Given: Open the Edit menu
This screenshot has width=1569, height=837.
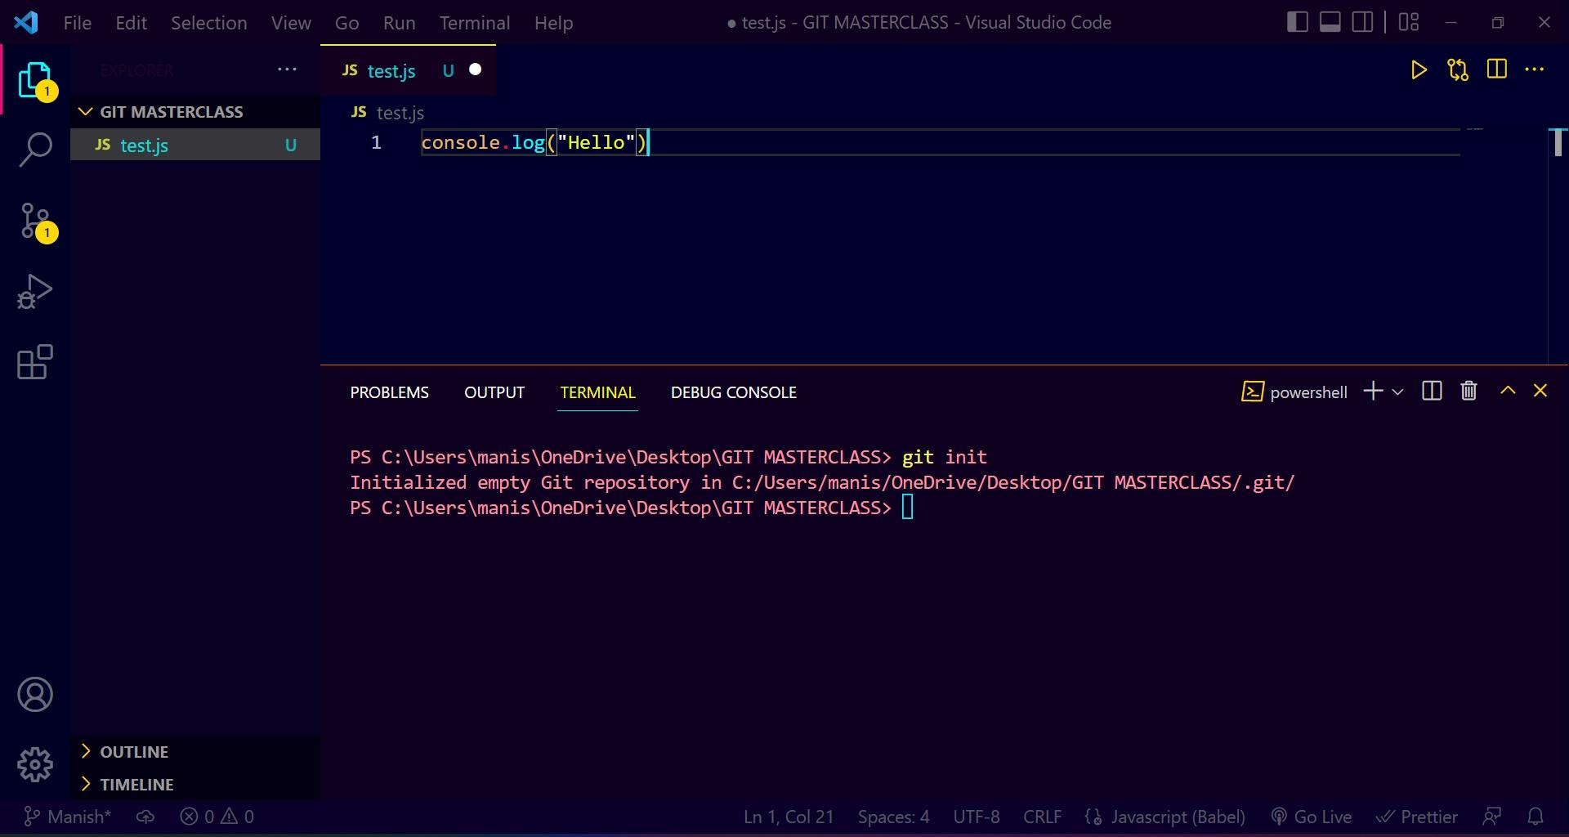Looking at the screenshot, I should (x=131, y=23).
